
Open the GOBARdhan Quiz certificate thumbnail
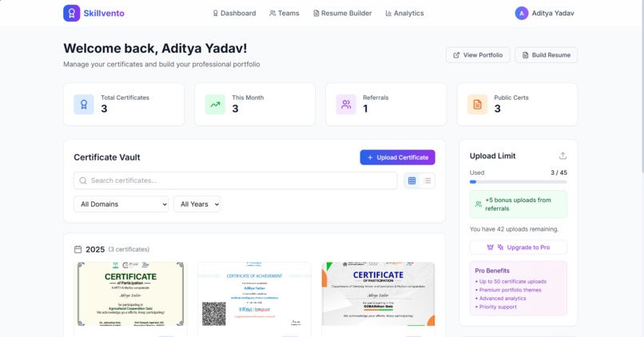tap(378, 294)
